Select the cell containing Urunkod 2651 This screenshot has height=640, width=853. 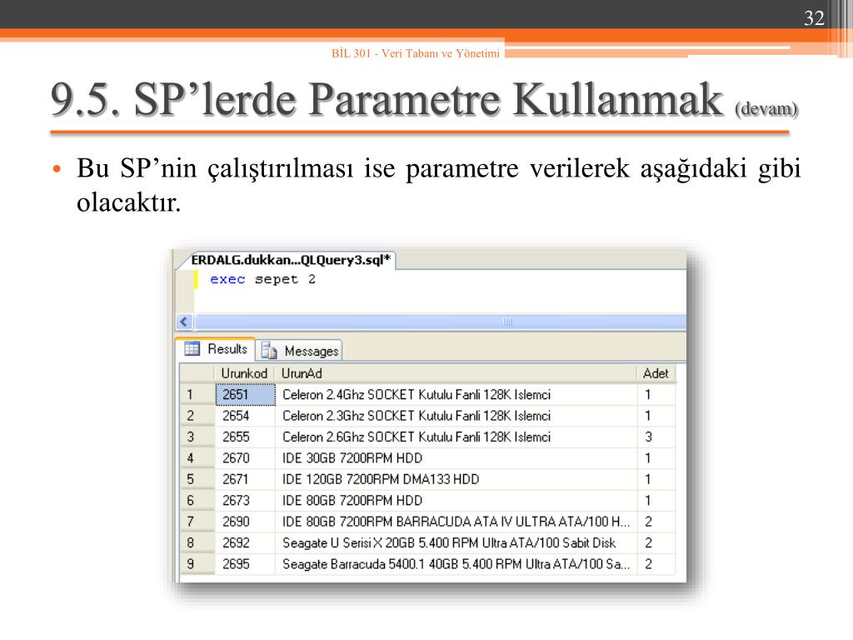[245, 395]
